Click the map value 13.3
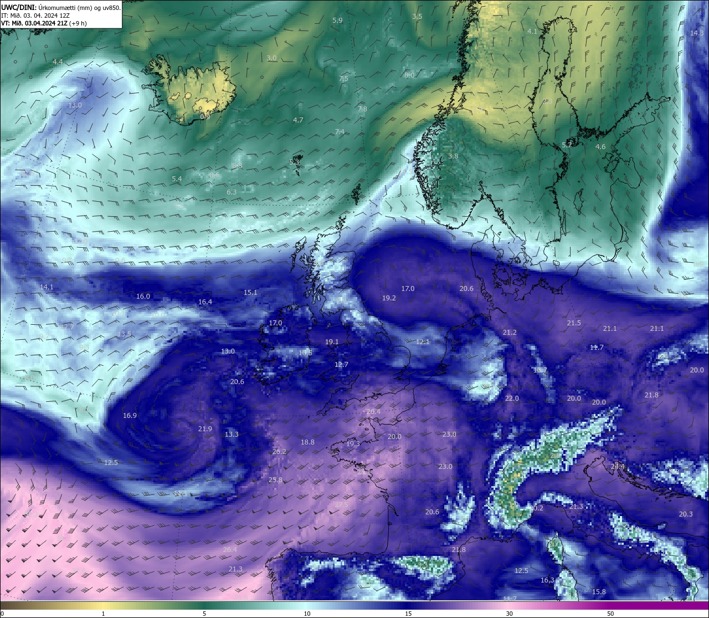This screenshot has width=709, height=618. pyautogui.click(x=232, y=435)
